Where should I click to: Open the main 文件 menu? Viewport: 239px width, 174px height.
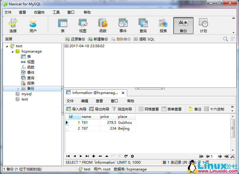tap(8, 12)
